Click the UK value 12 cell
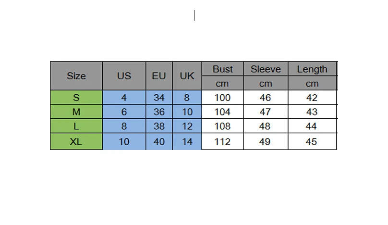Screen dimensions: 388x225 click(x=187, y=126)
